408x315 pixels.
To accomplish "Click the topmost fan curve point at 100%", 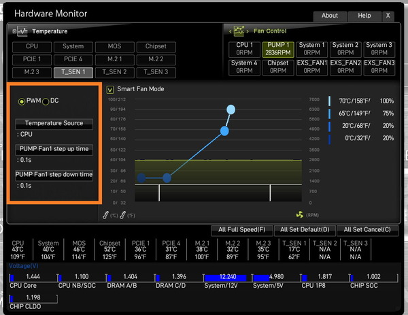I will pos(231,110).
